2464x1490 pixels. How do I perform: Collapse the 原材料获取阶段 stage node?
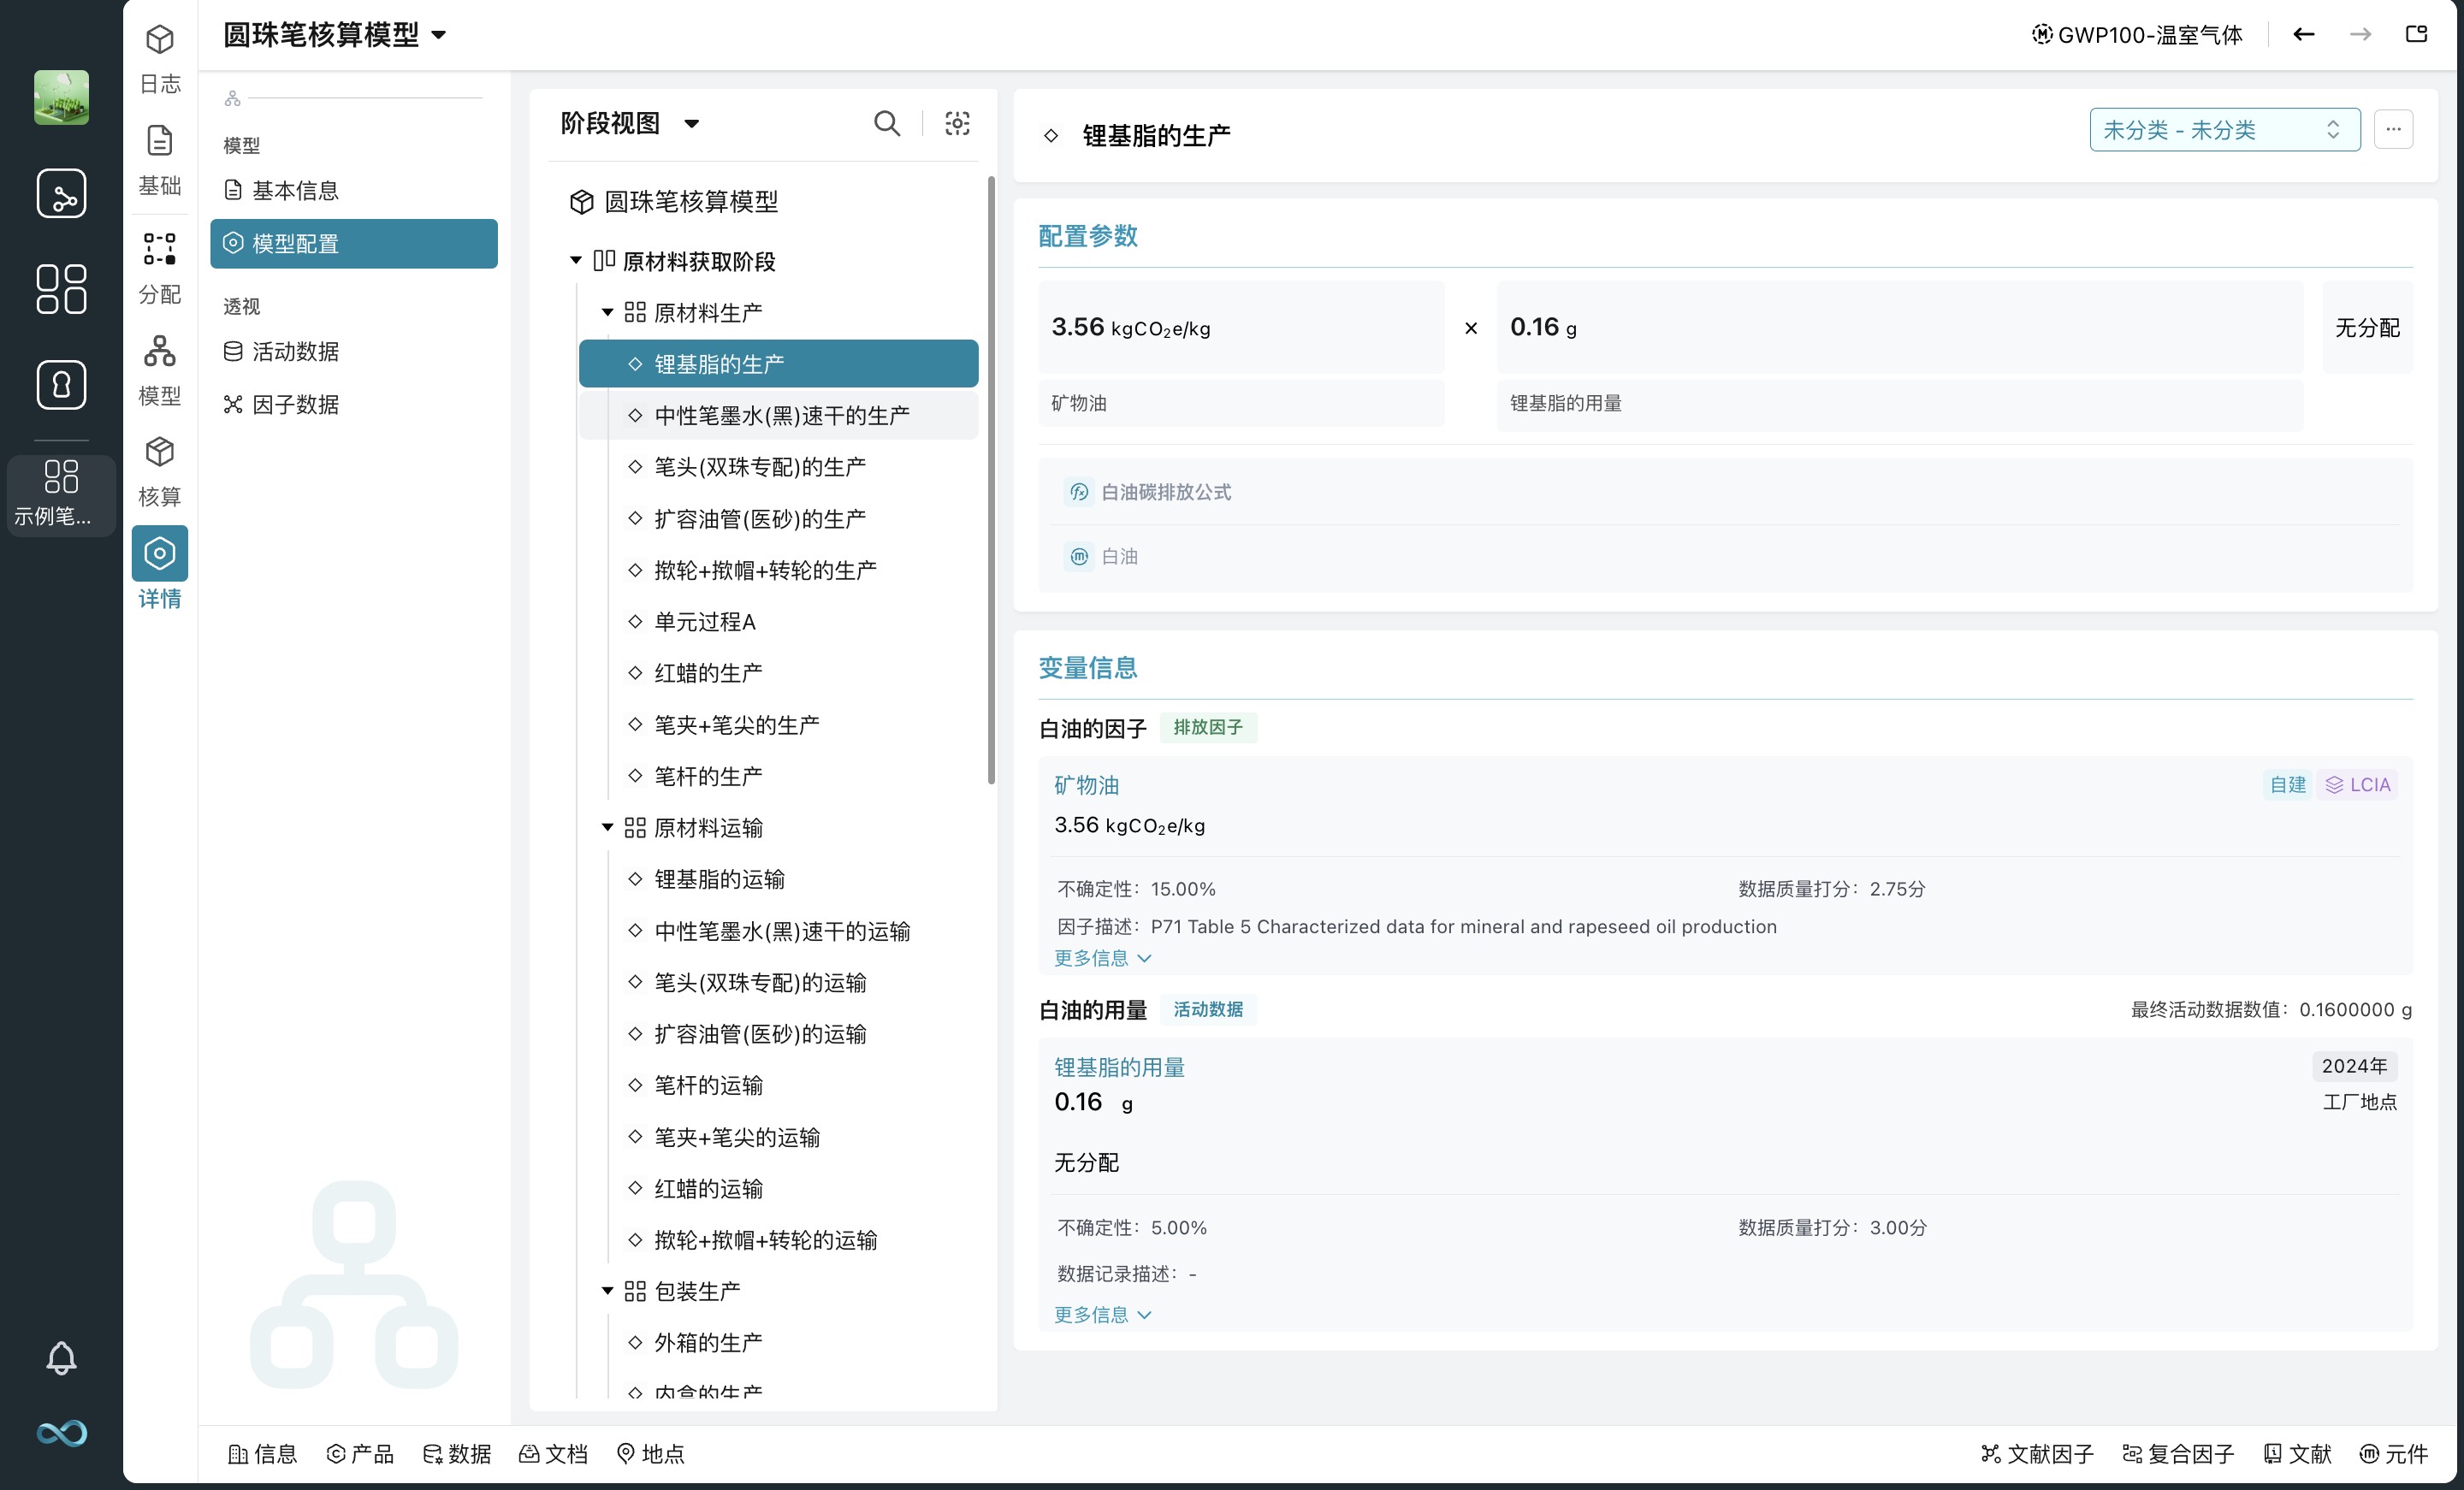tap(576, 261)
